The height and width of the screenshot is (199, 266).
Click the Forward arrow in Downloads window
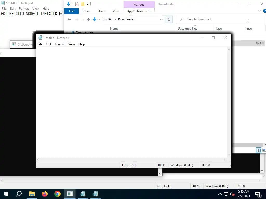[77, 19]
